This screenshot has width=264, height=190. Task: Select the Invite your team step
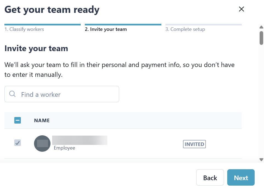pos(106,29)
